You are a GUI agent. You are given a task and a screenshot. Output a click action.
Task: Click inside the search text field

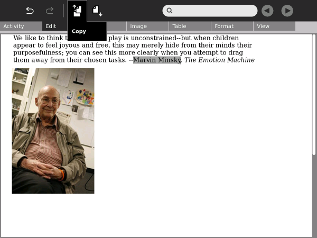coord(214,11)
